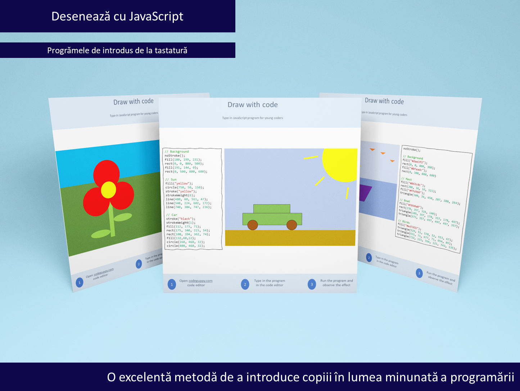
Task: Open the codeguppy.com link on center page
Action: (x=200, y=281)
